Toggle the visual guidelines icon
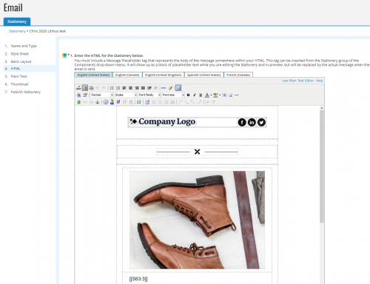 point(178,88)
